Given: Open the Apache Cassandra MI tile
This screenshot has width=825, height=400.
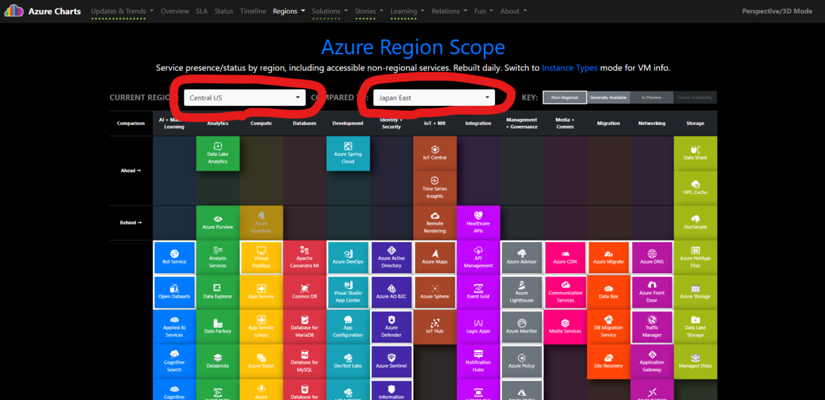Looking at the screenshot, I should (x=305, y=258).
